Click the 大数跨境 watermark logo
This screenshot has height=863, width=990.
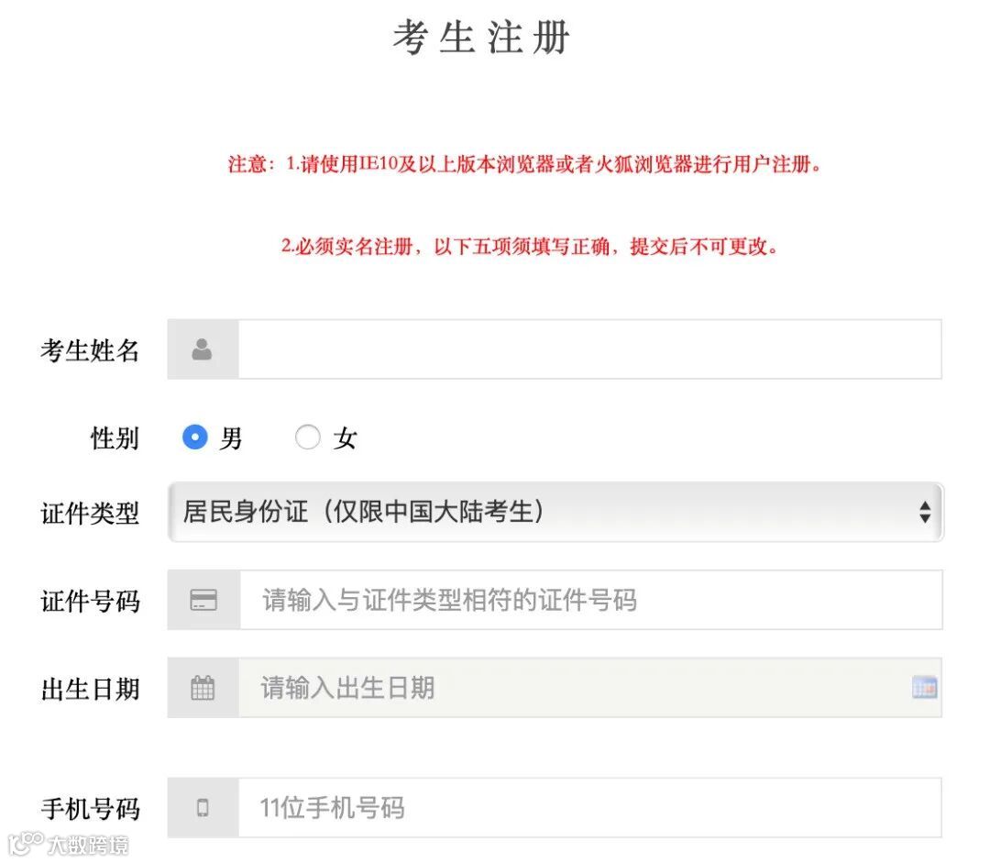(x=69, y=844)
